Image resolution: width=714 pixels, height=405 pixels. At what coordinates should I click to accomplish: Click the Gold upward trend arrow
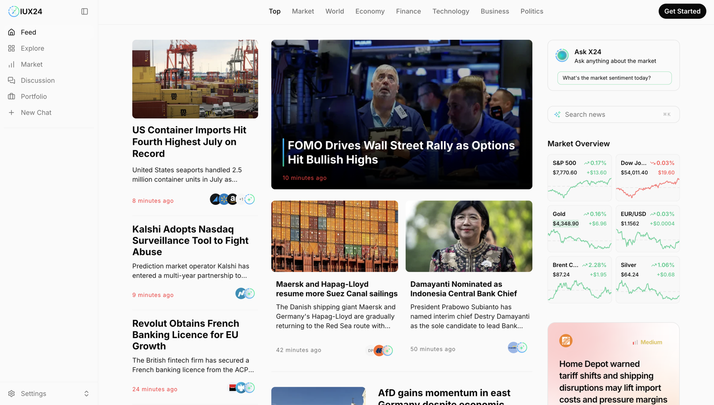[x=586, y=214]
